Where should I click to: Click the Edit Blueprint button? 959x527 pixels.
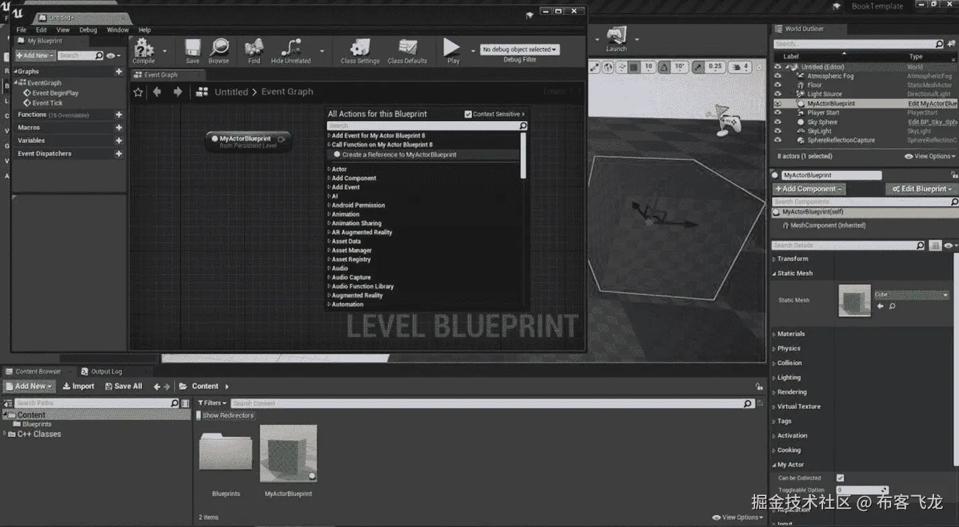point(922,189)
